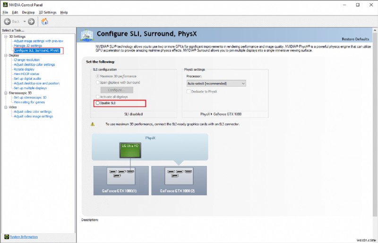Image resolution: width=378 pixels, height=243 pixels.
Task: Open Set up stereoscopic 3D task
Action: click(30, 98)
